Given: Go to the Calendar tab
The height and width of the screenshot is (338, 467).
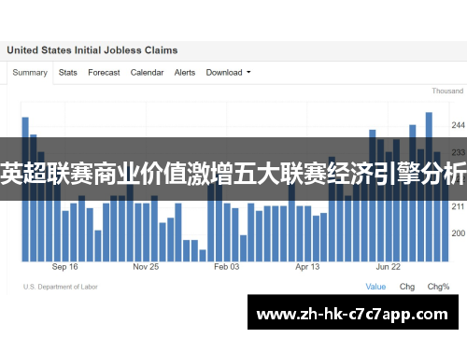Looking at the screenshot, I should 147,73.
